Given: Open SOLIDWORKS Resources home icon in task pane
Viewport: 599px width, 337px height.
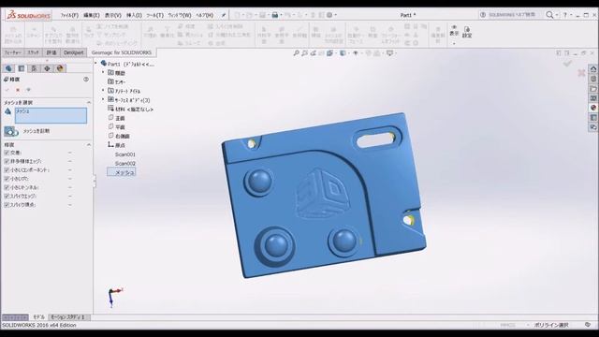Looking at the screenshot, I should 593,69.
